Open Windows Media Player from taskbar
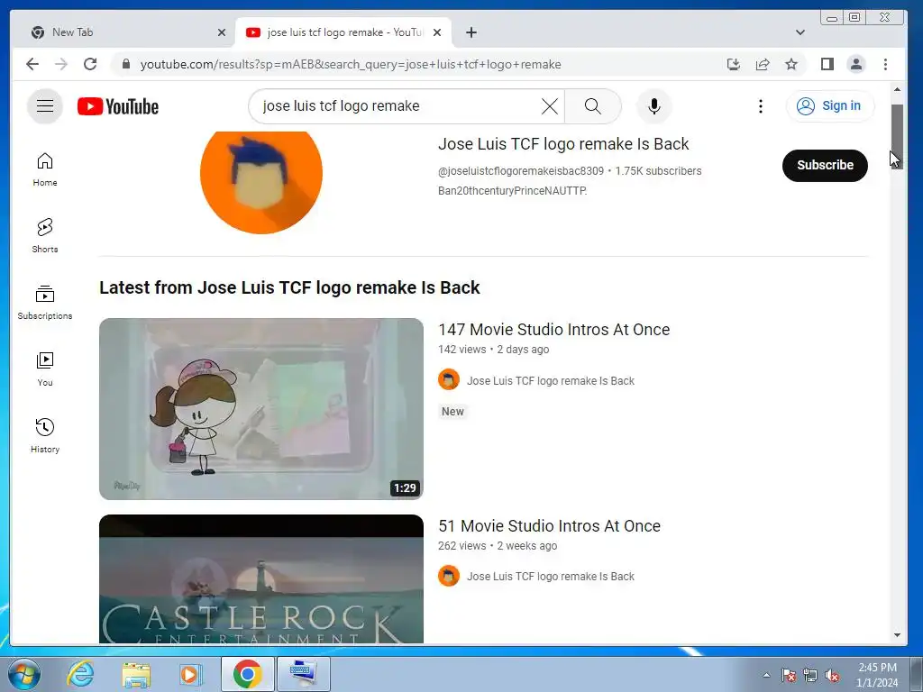The height and width of the screenshot is (692, 923). coord(190,674)
